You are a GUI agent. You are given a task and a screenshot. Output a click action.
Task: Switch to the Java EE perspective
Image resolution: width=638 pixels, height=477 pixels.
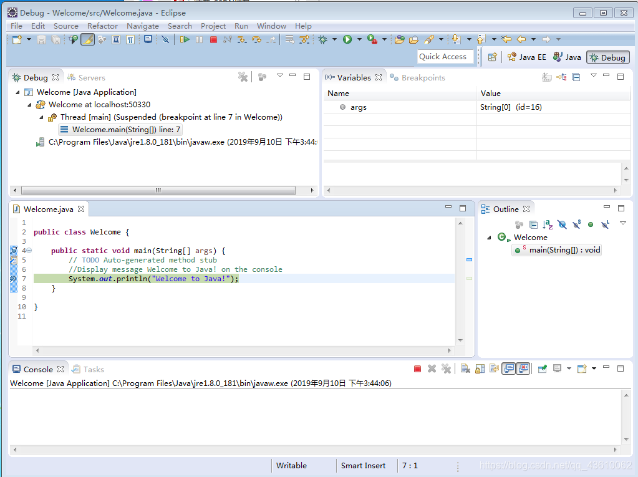click(527, 57)
